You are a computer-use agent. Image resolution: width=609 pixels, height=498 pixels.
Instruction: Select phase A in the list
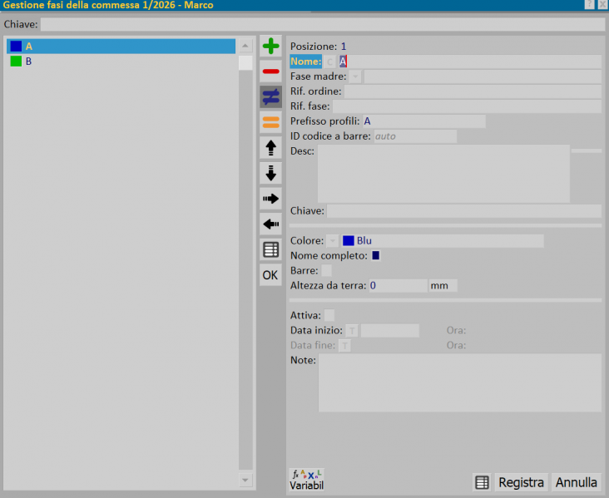(x=121, y=47)
